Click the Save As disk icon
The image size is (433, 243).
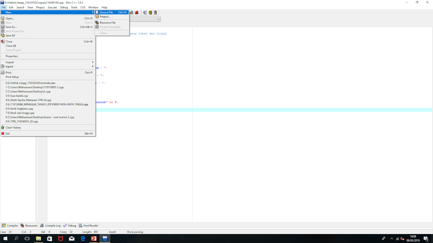(3, 27)
